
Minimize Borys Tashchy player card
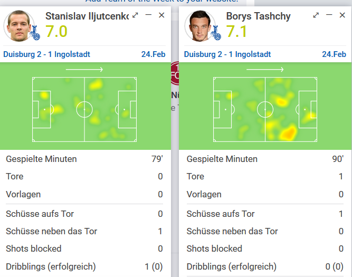[x=329, y=15]
